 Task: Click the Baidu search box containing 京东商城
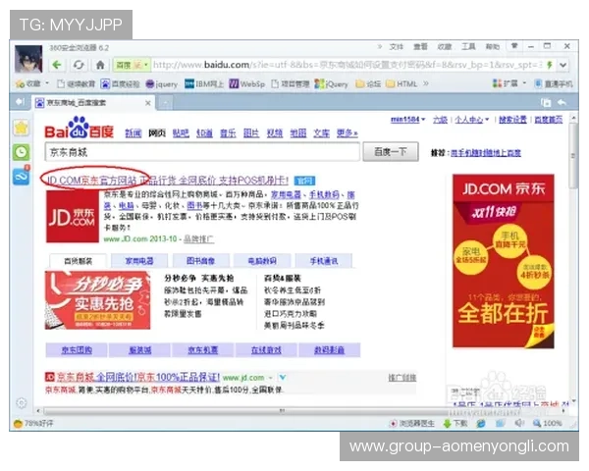click(x=202, y=152)
